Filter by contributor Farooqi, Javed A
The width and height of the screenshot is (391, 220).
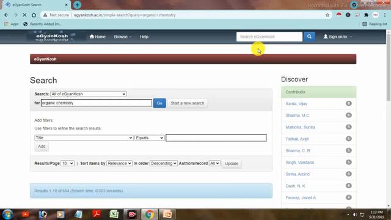[x=301, y=198]
